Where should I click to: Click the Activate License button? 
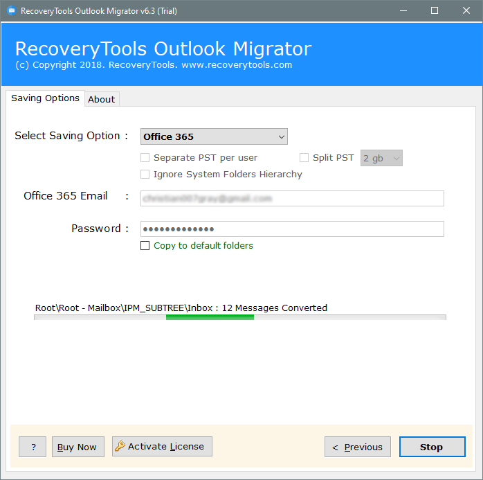coord(162,446)
